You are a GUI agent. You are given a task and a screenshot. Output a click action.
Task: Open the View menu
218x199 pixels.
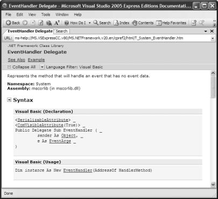32,15
